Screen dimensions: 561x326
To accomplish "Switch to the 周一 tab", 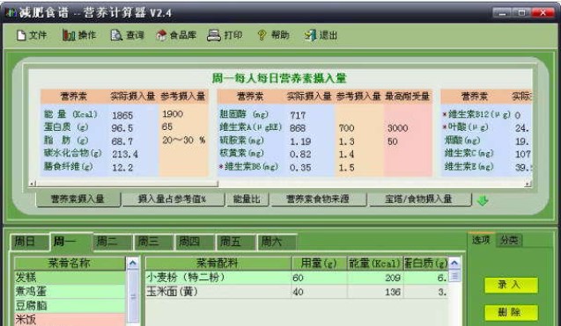I will tap(70, 242).
